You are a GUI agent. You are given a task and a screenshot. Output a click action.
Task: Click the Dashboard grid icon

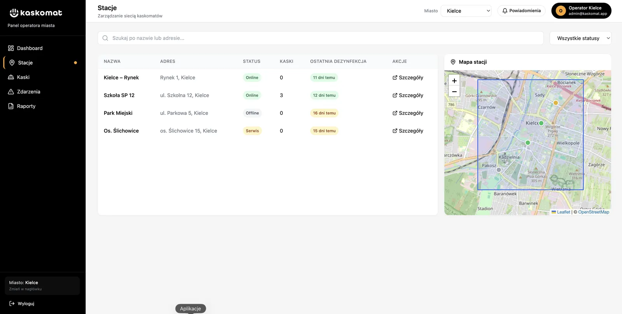(x=11, y=48)
